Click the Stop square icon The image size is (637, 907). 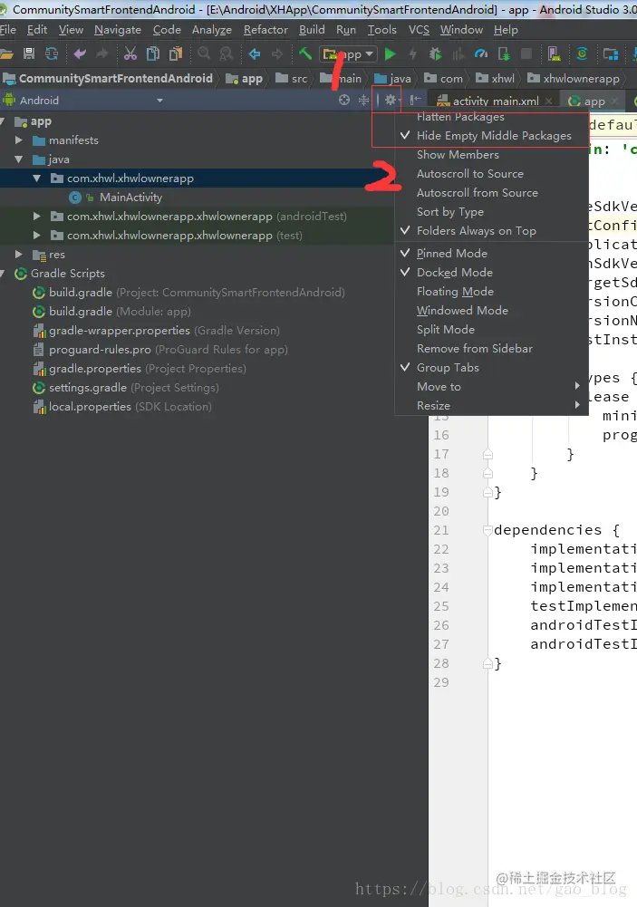click(526, 53)
